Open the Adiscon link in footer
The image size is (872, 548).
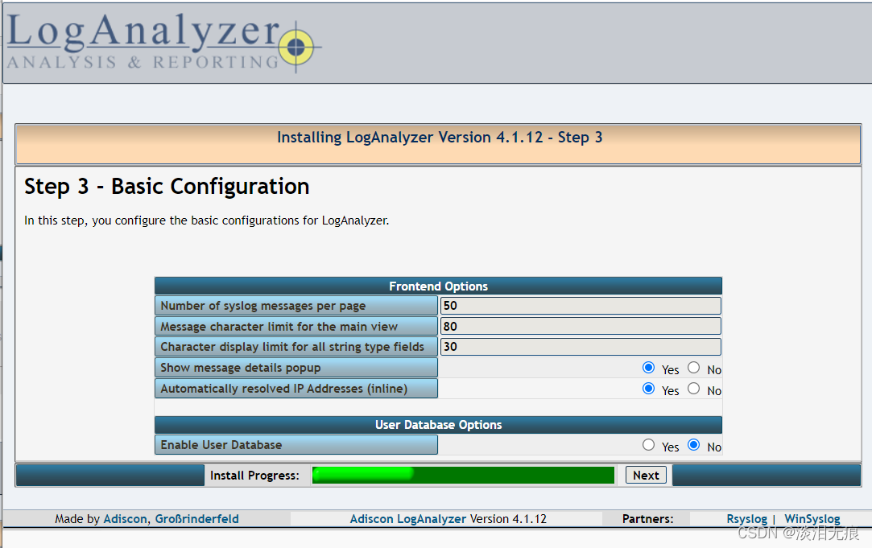(x=125, y=519)
